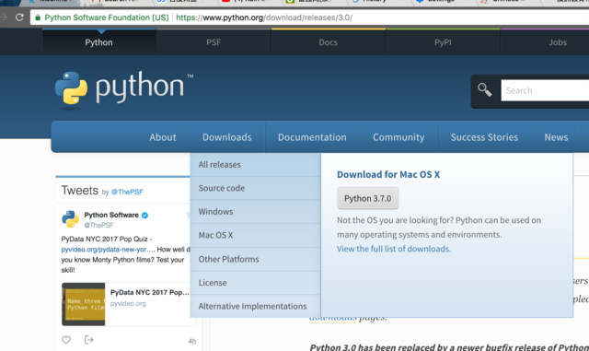589x351 pixels.
Task: Choose License from Downloads menu
Action: click(x=256, y=283)
